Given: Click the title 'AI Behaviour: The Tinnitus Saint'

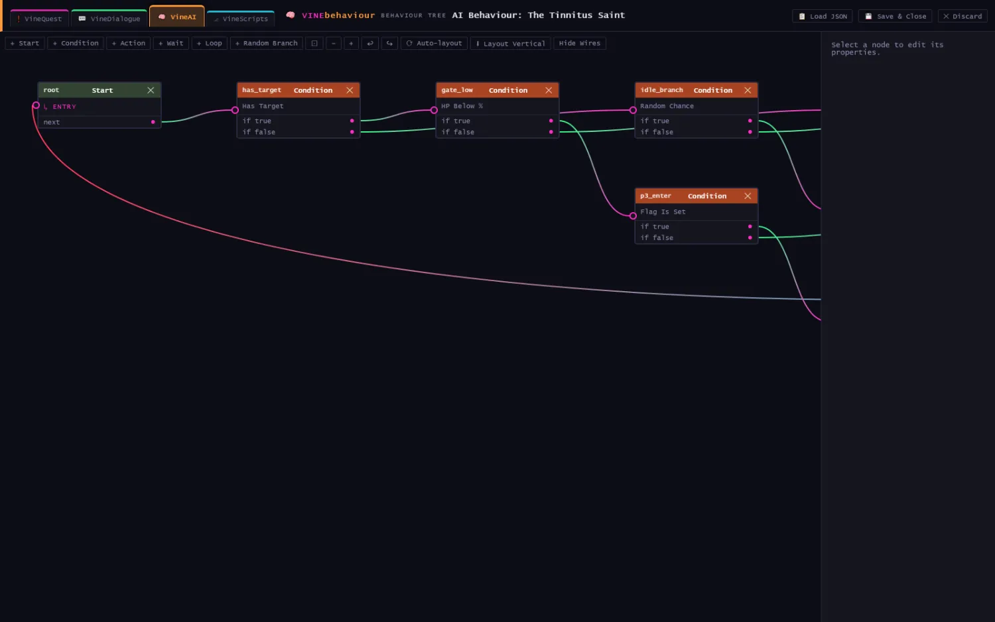Looking at the screenshot, I should pos(539,15).
